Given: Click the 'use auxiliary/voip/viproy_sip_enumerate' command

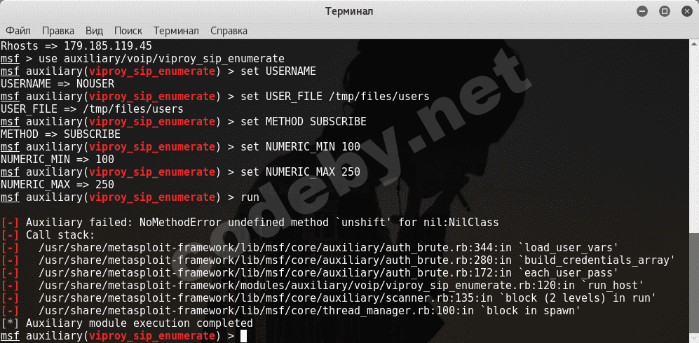Looking at the screenshot, I should click(x=161, y=58).
